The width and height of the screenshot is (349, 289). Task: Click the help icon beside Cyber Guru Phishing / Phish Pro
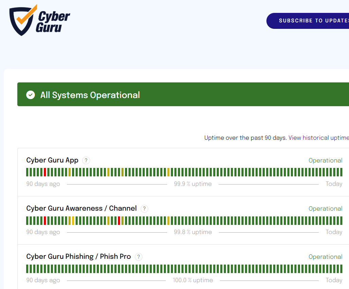[139, 257]
